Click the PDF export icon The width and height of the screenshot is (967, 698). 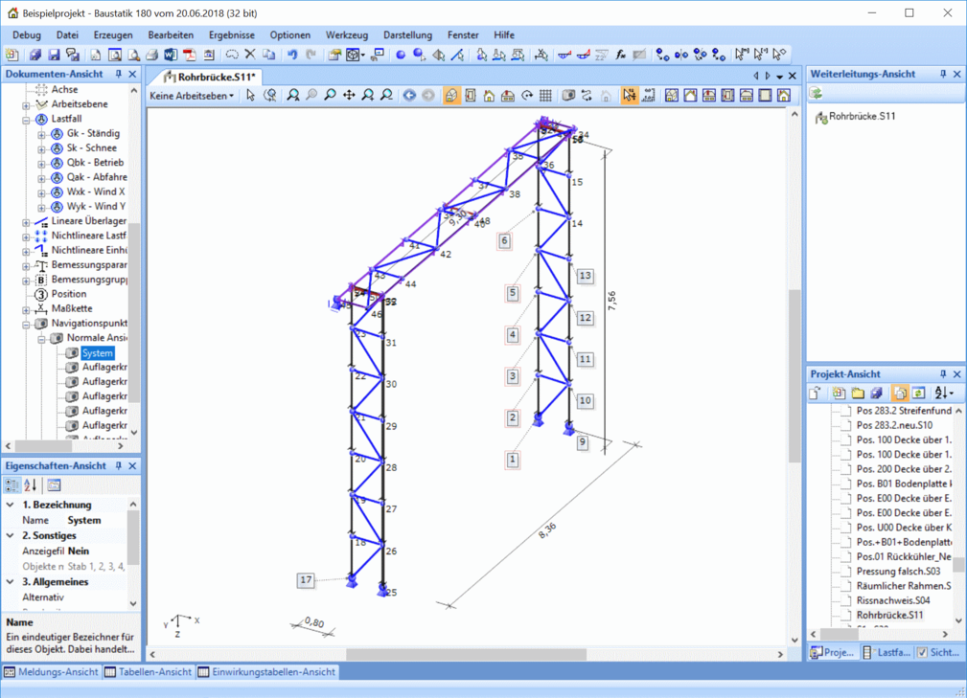189,56
